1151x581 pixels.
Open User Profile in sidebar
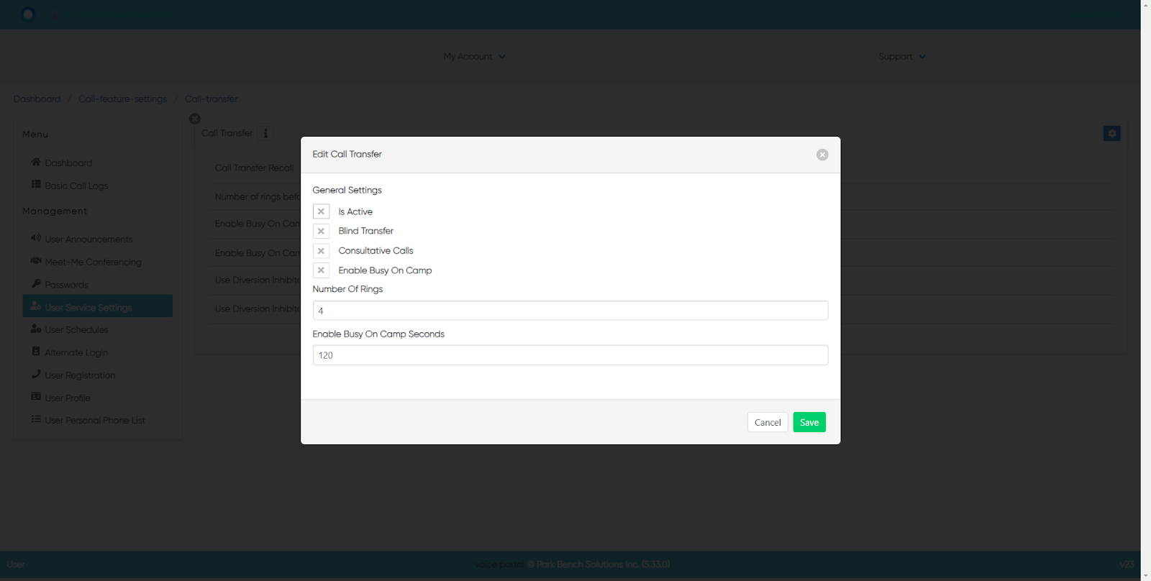tap(68, 398)
